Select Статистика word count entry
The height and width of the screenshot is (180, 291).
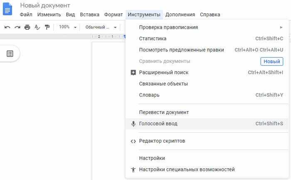(207, 39)
